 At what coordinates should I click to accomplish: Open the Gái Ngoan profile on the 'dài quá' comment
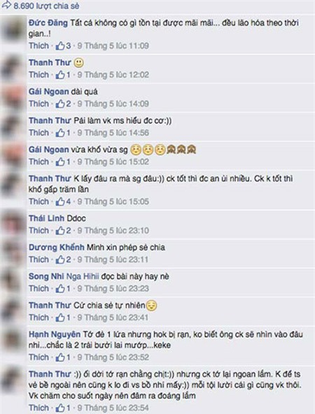[x=48, y=92]
